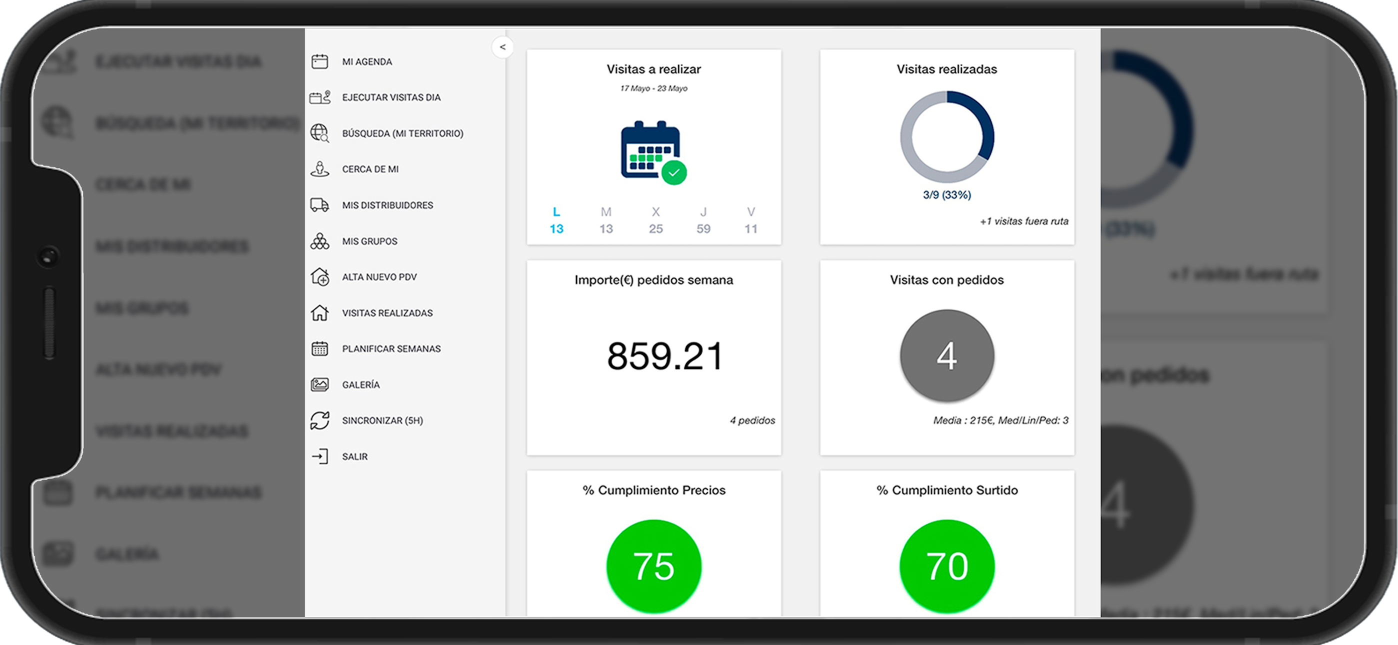This screenshot has height=645, width=1398.
Task: Open the Visitas Realizadas menu entry
Action: [387, 312]
